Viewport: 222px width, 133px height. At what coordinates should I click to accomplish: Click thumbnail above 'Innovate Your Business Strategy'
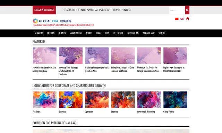[71, 56]
